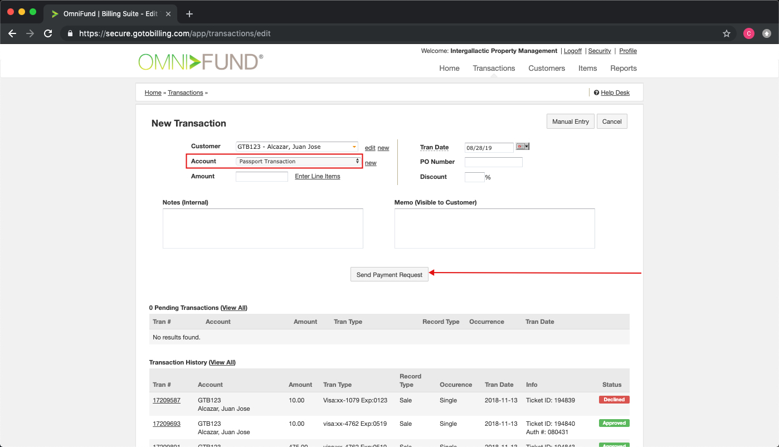Open the Enter Line Items link
The width and height of the screenshot is (779, 447).
pyautogui.click(x=318, y=176)
